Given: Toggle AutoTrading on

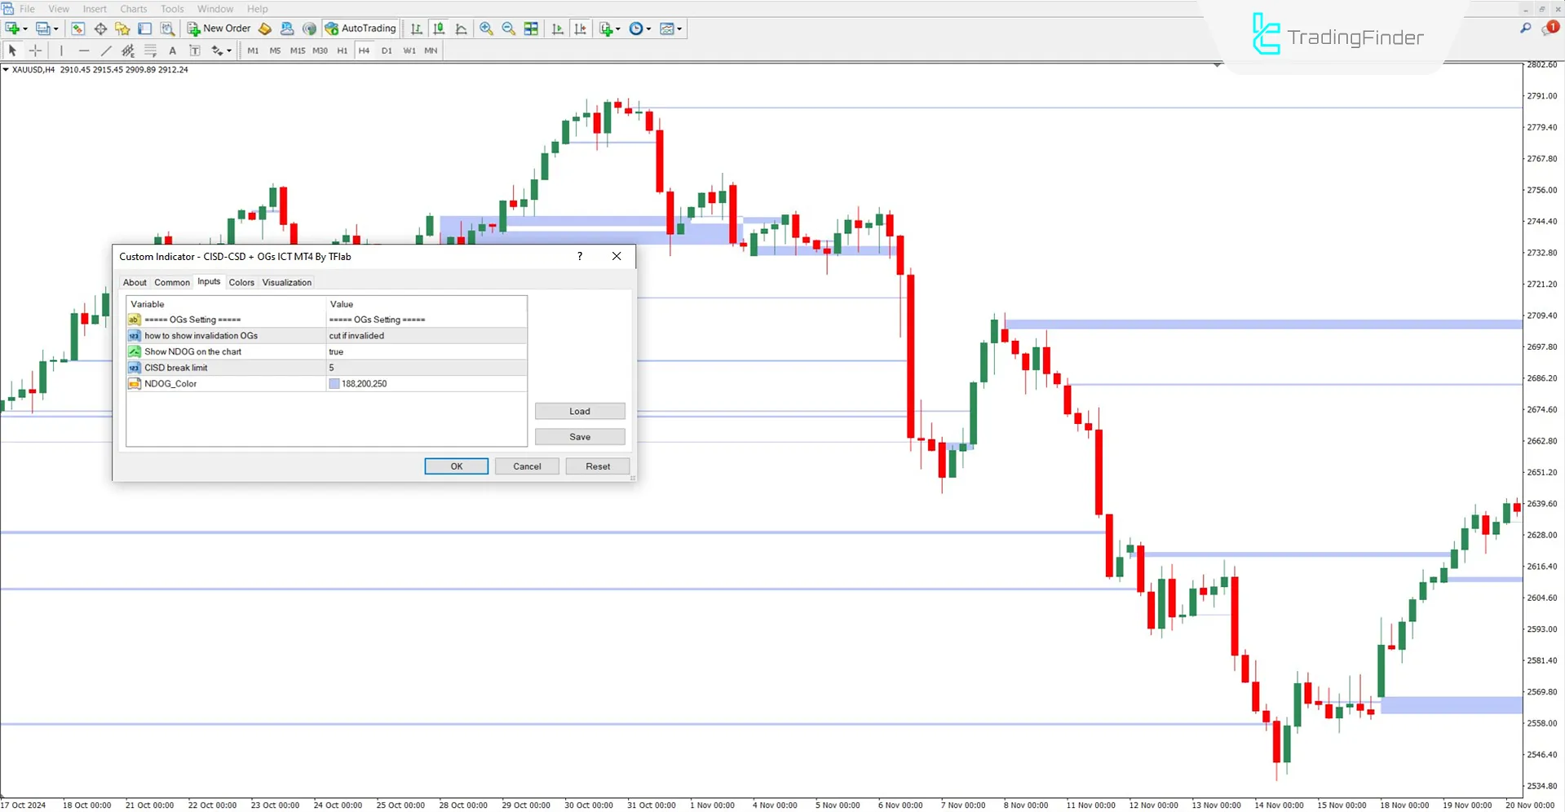Looking at the screenshot, I should [x=360, y=29].
